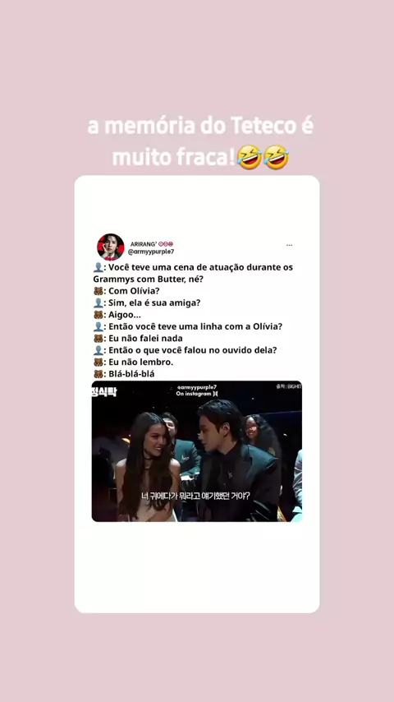This screenshot has height=702, width=394.
Task: Click the Korean subtitle text in the video
Action: (x=196, y=496)
